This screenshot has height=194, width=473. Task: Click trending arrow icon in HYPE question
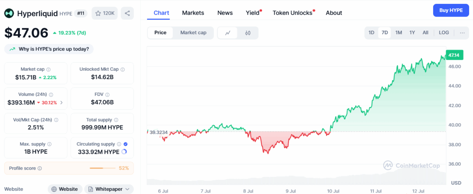click(x=13, y=49)
